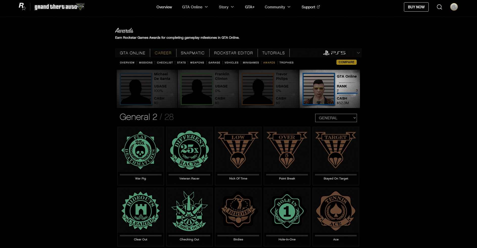Click the Hole-In-One progress bar
The width and height of the screenshot is (477, 248).
[x=287, y=235]
